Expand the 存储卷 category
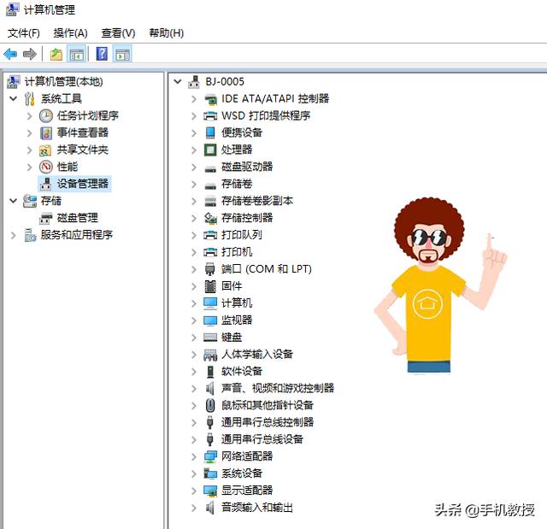The width and height of the screenshot is (547, 529). 194,184
